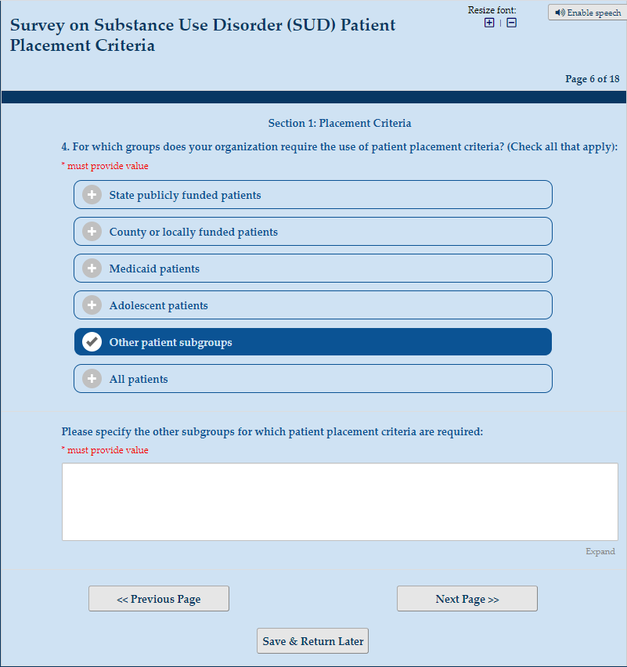Check the All patients option
Viewport: 627px width, 667px height.
coord(313,379)
